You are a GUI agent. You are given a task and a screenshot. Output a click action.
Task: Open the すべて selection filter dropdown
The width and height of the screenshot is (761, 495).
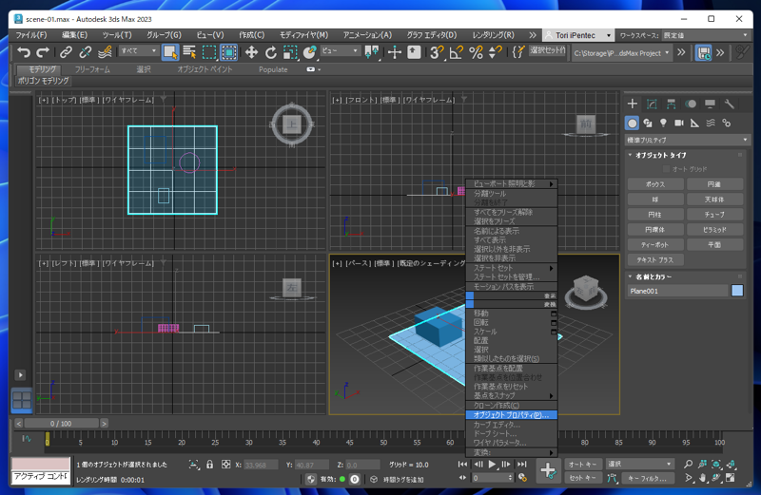[139, 51]
